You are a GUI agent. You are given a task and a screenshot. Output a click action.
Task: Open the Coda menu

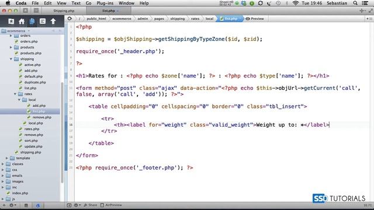pos(21,3)
